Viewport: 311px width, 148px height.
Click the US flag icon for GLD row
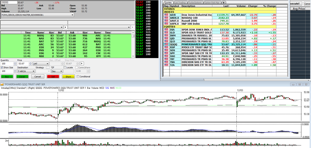pos(166,32)
